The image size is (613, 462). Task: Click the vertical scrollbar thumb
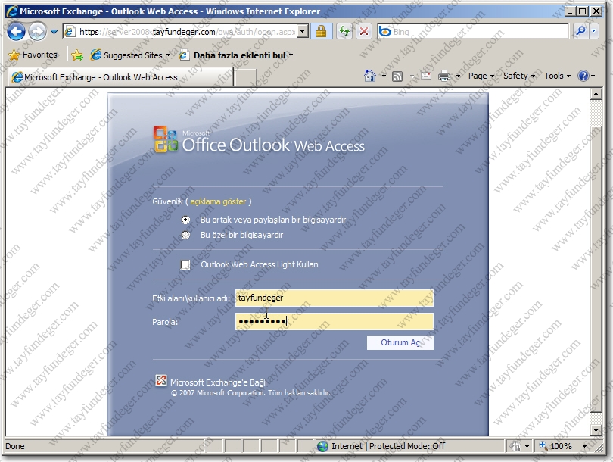pos(596,269)
